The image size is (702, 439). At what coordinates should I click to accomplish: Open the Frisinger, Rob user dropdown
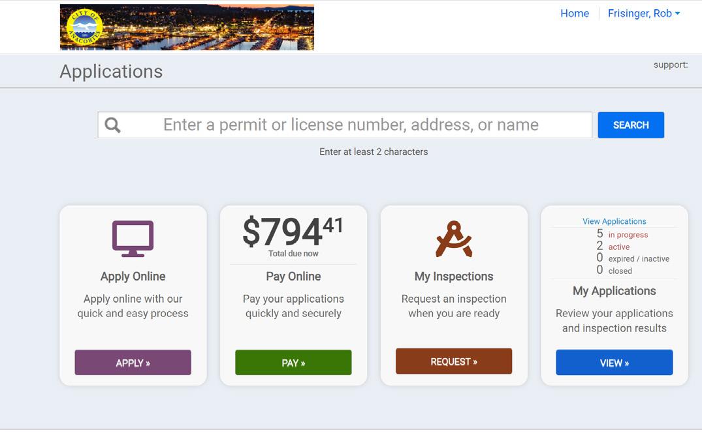click(643, 14)
